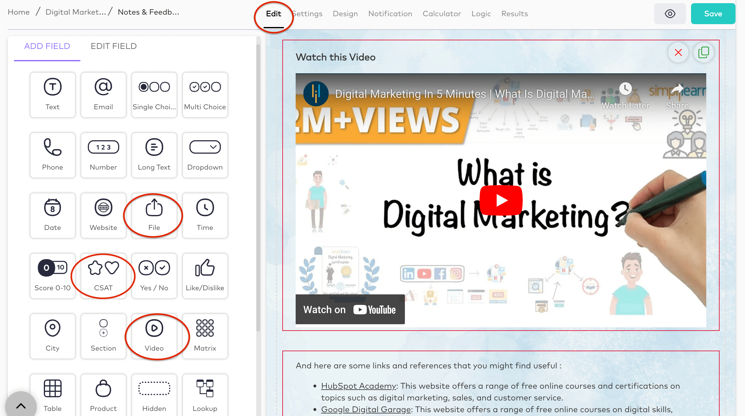Open the HubSpot Academy link
745x416 pixels.
point(359,386)
